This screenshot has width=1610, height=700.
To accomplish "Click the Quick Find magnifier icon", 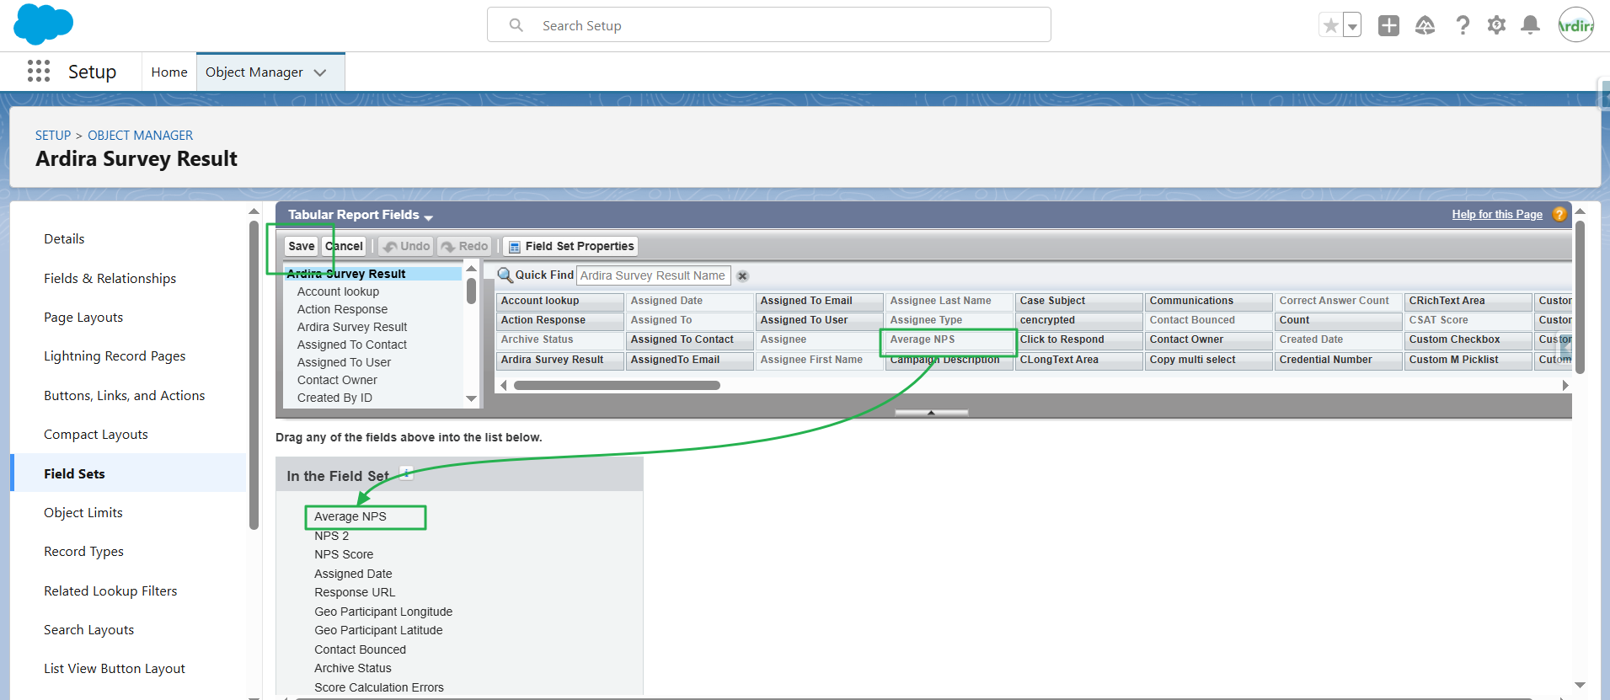I will 505,275.
